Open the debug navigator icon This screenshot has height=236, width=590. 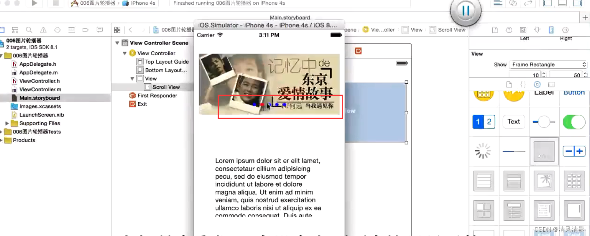[72, 30]
